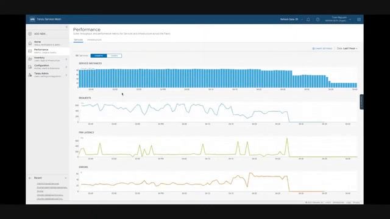Select the Charts toggle option
This screenshot has width=390, height=219.
tap(99, 55)
